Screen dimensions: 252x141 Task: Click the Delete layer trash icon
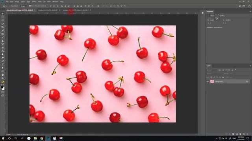coord(248,134)
